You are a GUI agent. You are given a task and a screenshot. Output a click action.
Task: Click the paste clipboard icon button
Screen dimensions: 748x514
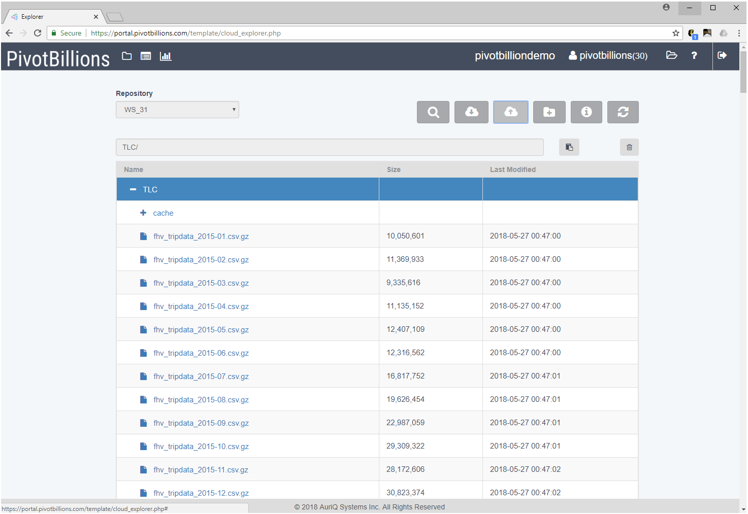coord(569,147)
